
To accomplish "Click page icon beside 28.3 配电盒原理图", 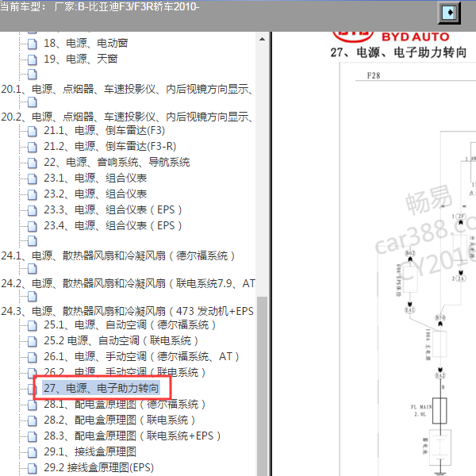I will (33, 436).
